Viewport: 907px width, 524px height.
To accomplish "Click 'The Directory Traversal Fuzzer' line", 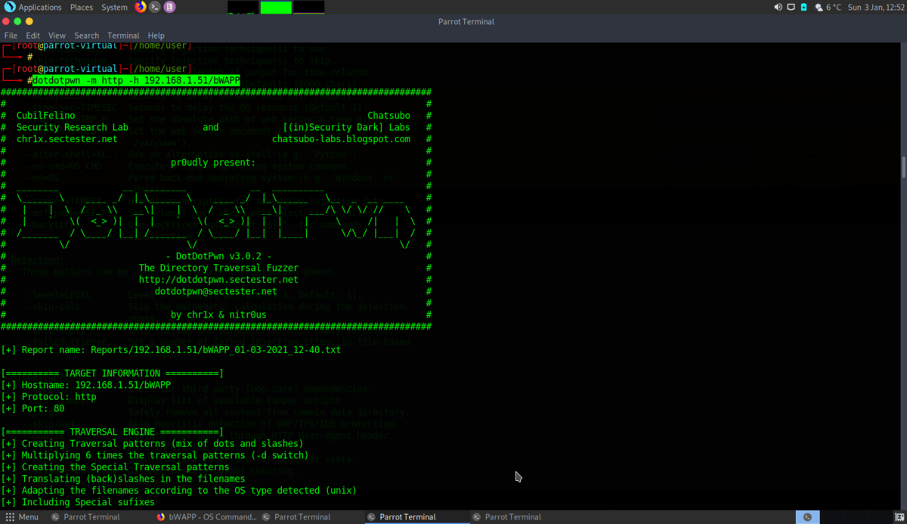I will point(218,268).
